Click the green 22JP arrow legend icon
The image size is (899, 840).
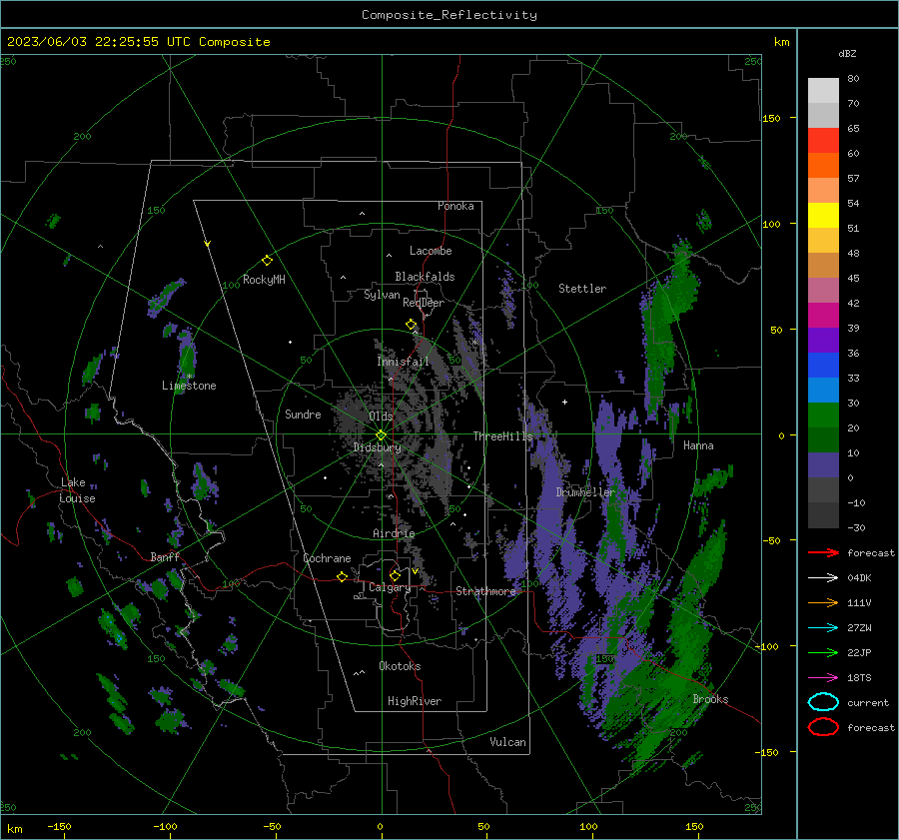[823, 652]
